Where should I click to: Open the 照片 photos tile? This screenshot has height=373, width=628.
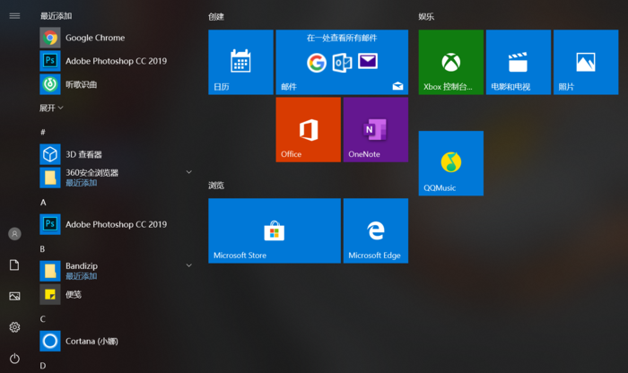[586, 62]
